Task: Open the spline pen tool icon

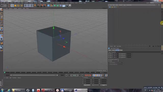Action: click(x=51, y=6)
